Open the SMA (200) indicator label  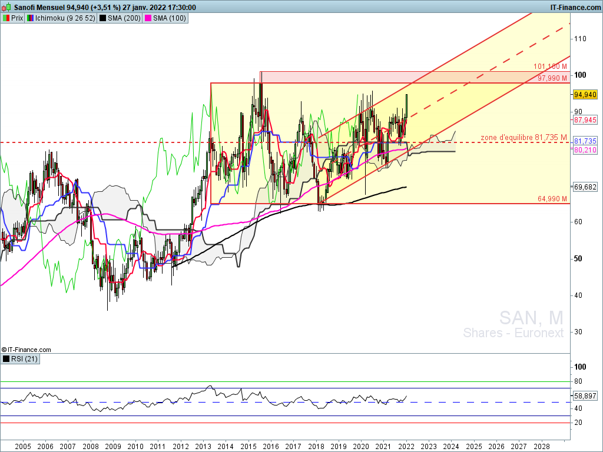(x=124, y=18)
